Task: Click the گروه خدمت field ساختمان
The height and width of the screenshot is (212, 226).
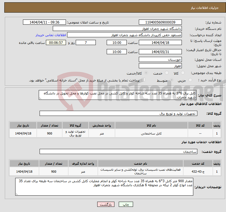Action: click(118, 151)
